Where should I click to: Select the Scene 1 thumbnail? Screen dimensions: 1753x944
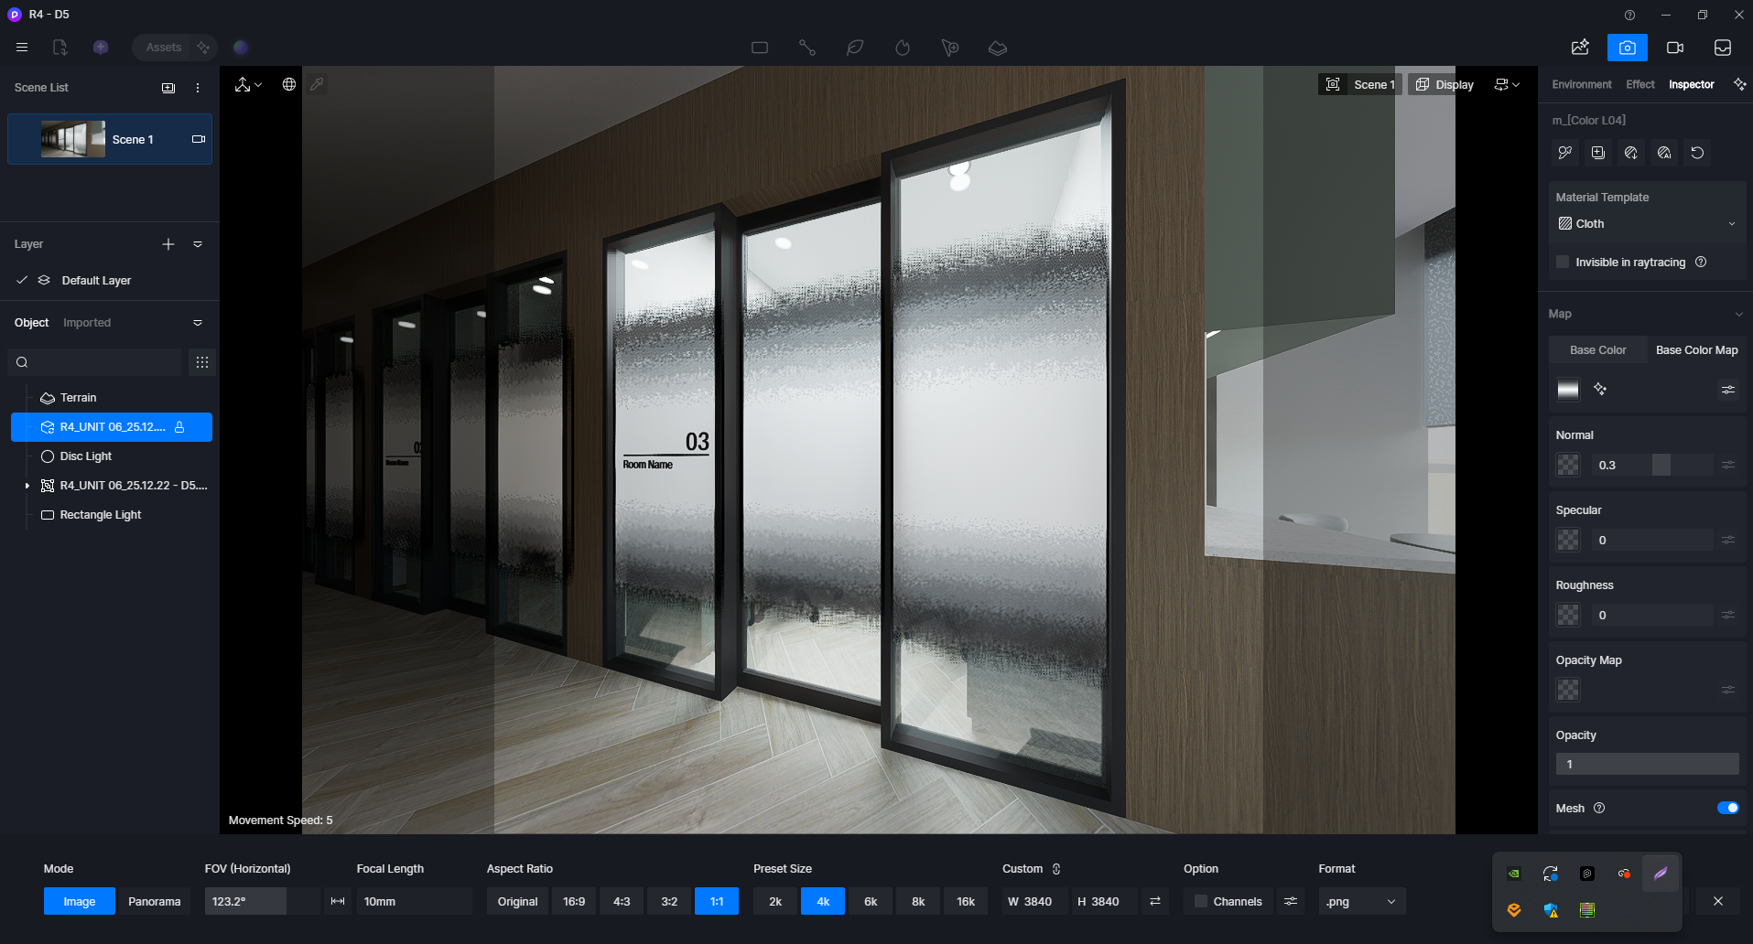(73, 139)
